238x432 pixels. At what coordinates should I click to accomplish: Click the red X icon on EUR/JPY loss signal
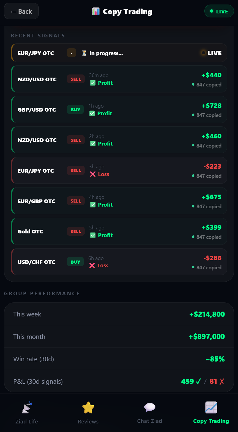click(93, 174)
